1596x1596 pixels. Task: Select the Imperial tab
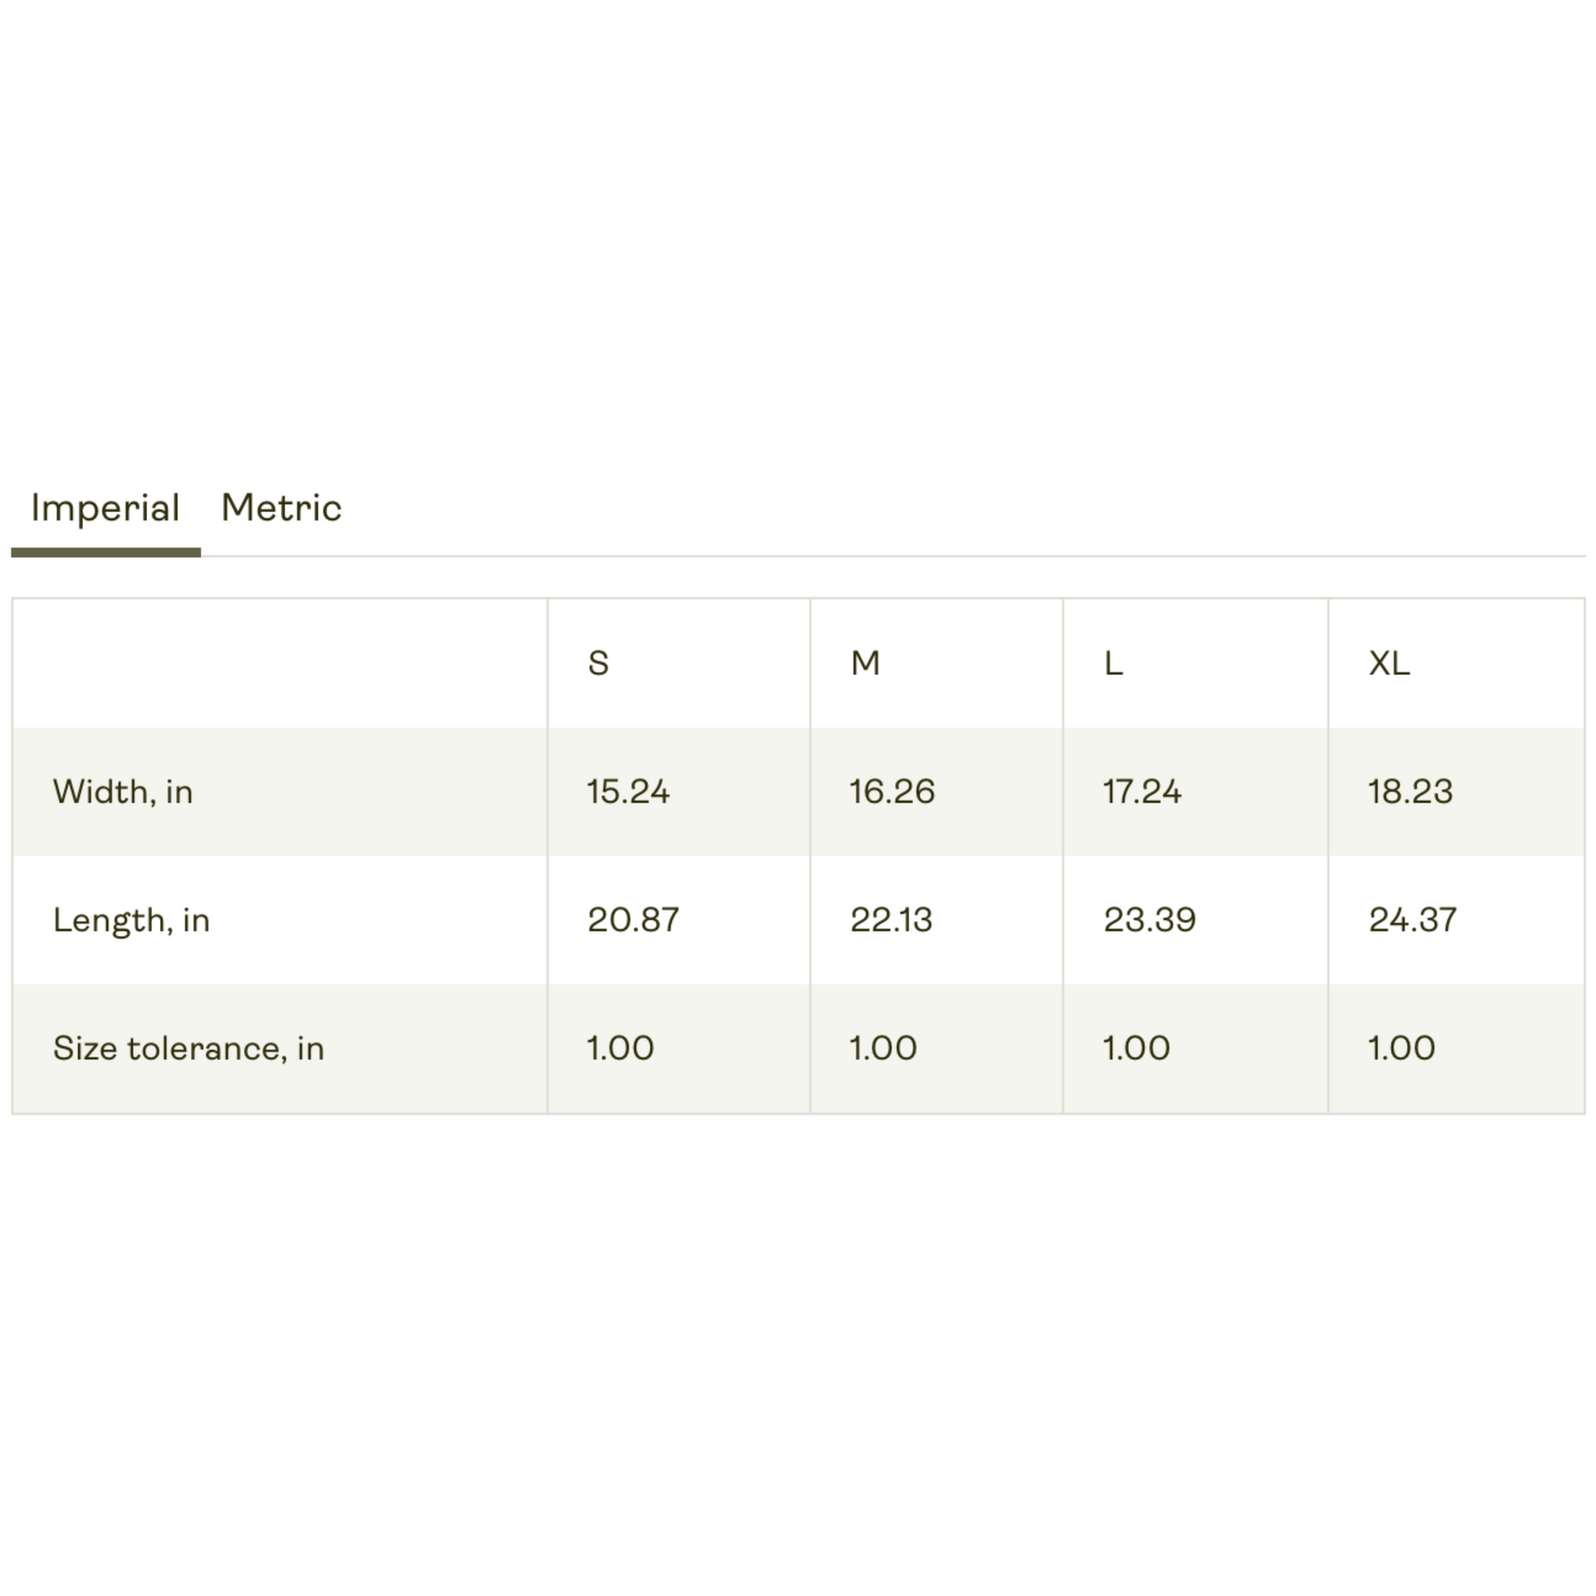pyautogui.click(x=105, y=508)
